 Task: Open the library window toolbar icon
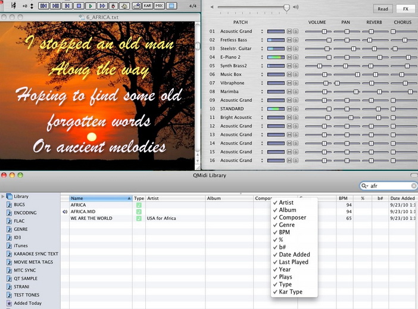pos(136,5)
